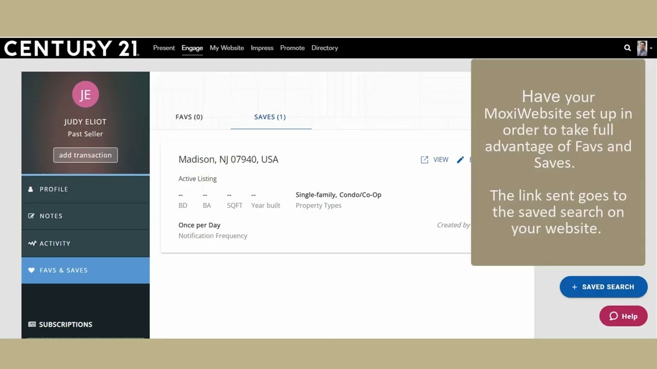Viewport: 657px width, 369px height.
Task: Expand the account dropdown arrow beside photo
Action: pyautogui.click(x=651, y=48)
